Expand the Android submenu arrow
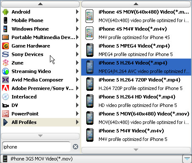Image resolution: width=192 pixels, height=163 pixels. (77, 12)
